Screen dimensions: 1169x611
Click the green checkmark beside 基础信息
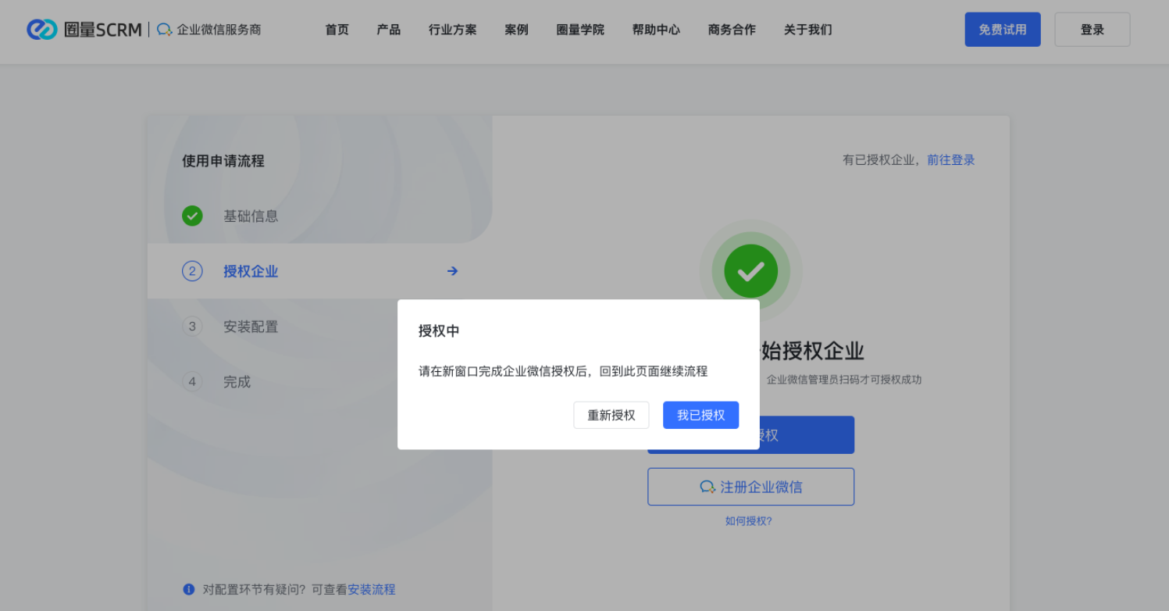click(x=192, y=216)
